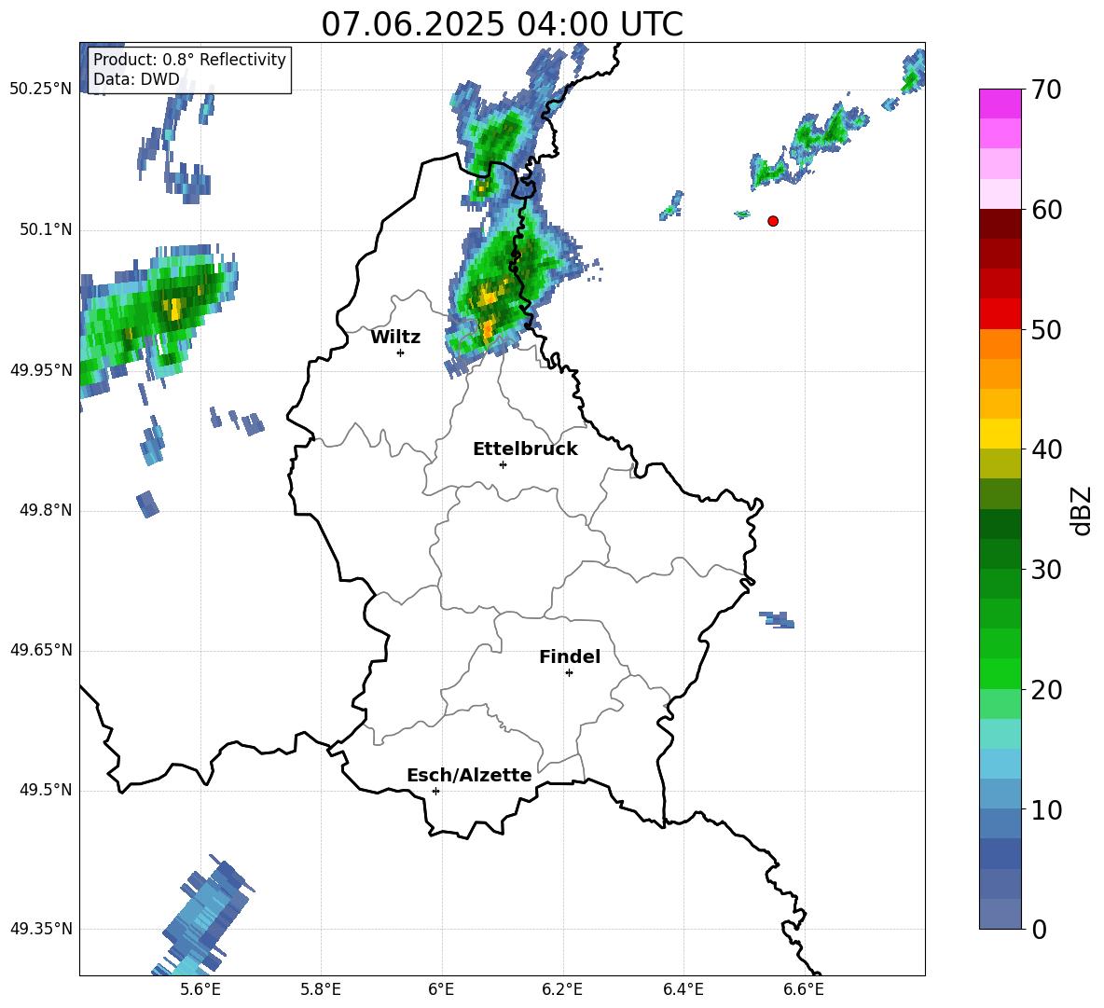Click the Product: 0.8° Reflectivity text
The height and width of the screenshot is (1008, 1104).
(x=189, y=59)
